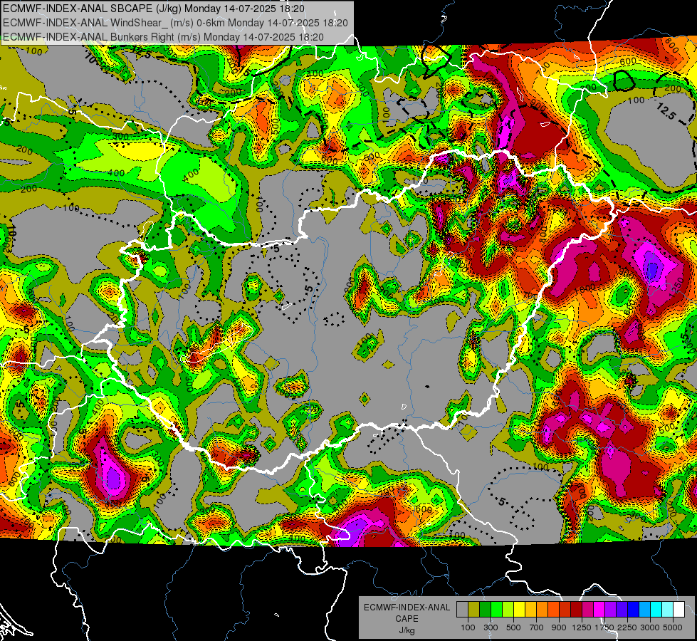
Task: Click the SBCAPE (J/kg) header line
Action: pos(154,9)
